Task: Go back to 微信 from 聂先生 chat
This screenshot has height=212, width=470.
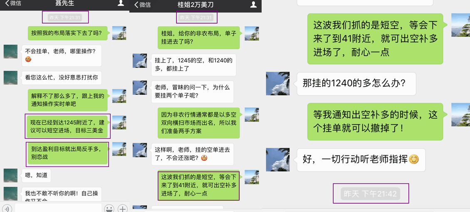Action: point(12,4)
